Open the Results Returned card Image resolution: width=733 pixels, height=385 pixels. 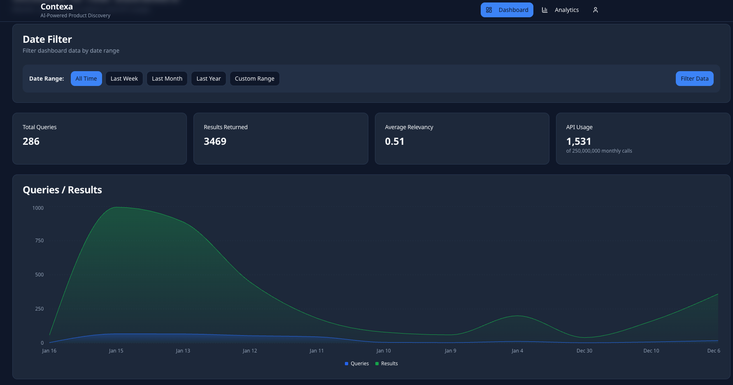[x=281, y=139]
